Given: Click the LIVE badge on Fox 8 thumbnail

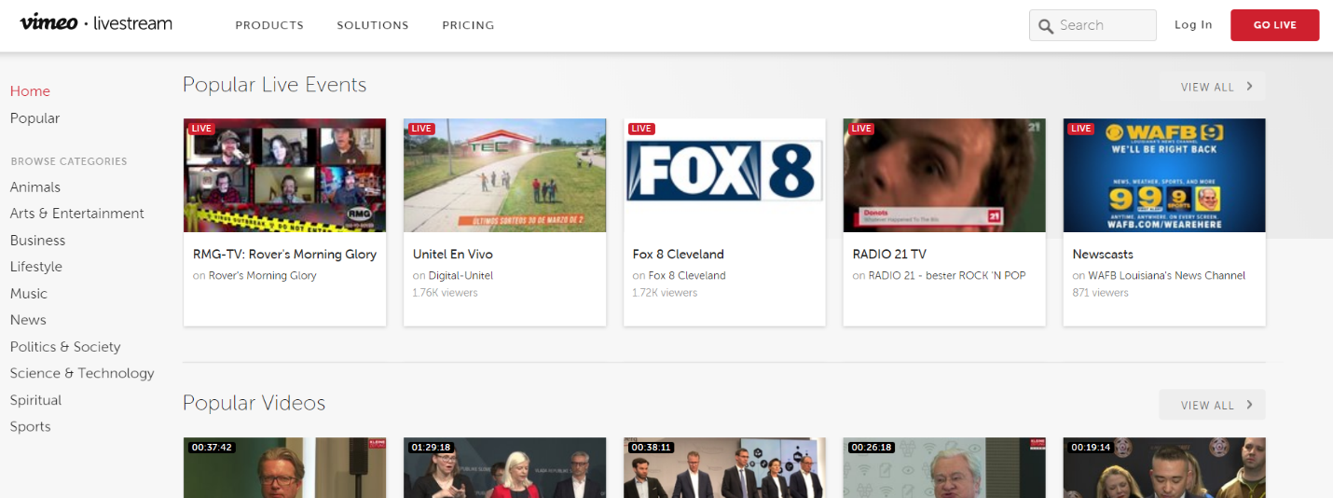Looking at the screenshot, I should tap(640, 129).
